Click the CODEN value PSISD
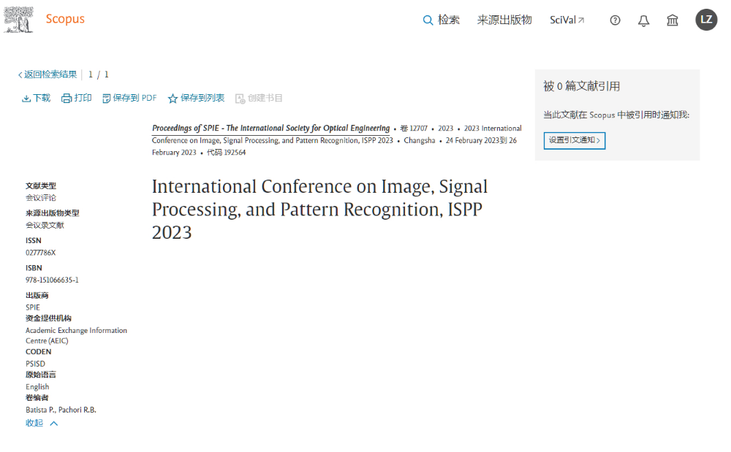The height and width of the screenshot is (452, 731). pyautogui.click(x=35, y=364)
